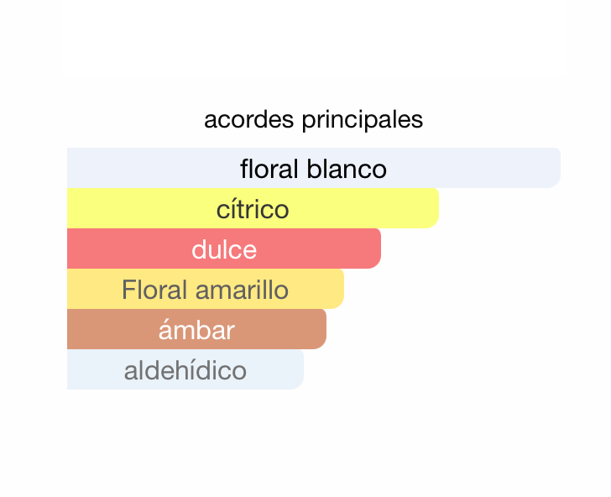Click the word "blanco" in the top bar
Viewport: 611px width, 497px height.
tap(347, 169)
